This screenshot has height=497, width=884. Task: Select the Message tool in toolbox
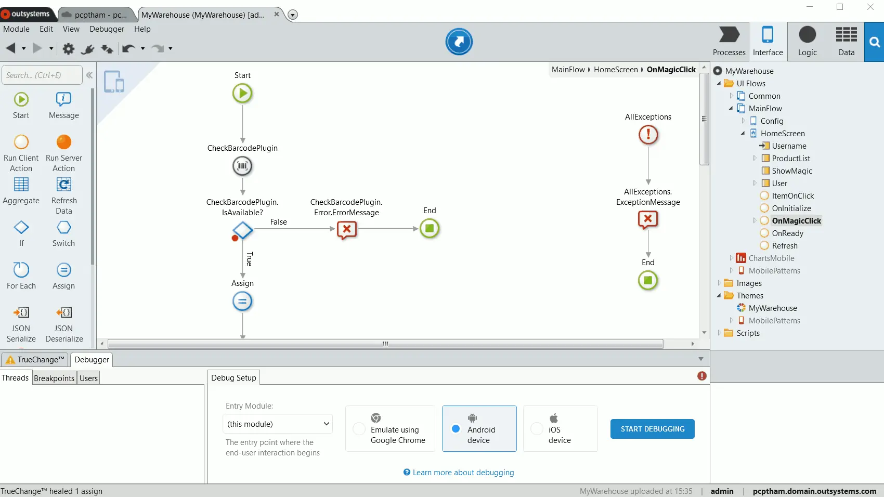click(63, 106)
